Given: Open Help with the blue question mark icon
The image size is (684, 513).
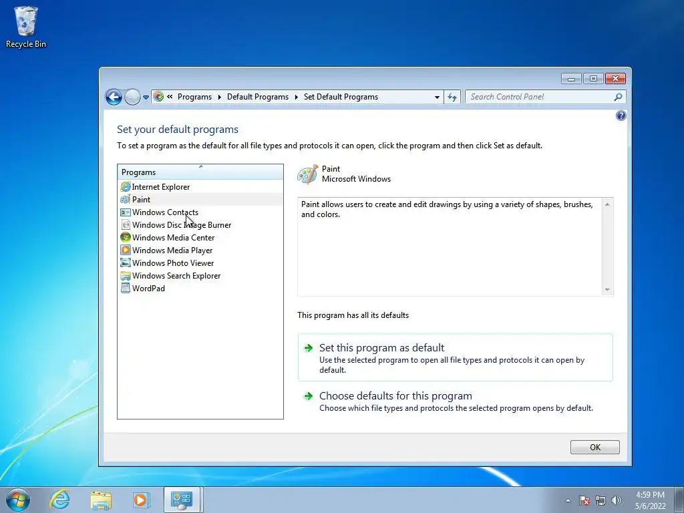Looking at the screenshot, I should 621,116.
